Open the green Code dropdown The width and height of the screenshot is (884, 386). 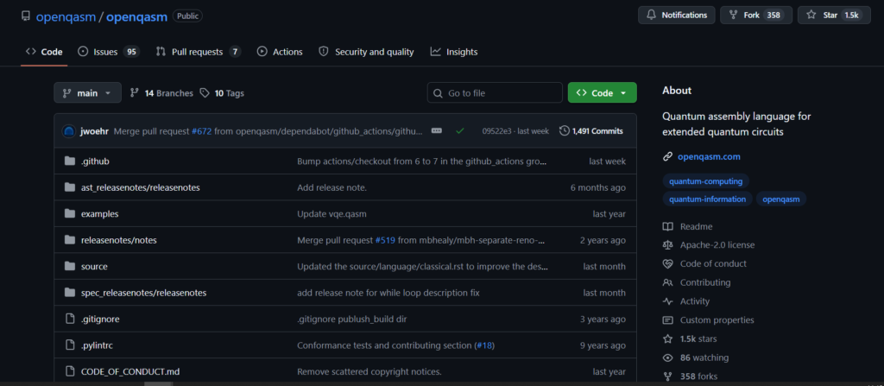tap(602, 93)
